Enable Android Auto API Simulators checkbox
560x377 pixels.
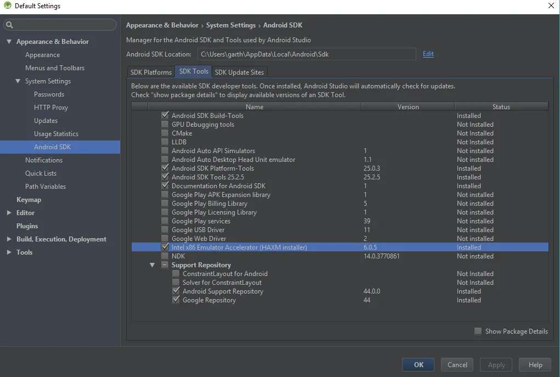click(x=165, y=150)
